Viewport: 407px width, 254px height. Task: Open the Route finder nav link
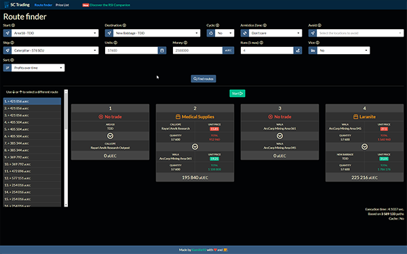point(43,5)
